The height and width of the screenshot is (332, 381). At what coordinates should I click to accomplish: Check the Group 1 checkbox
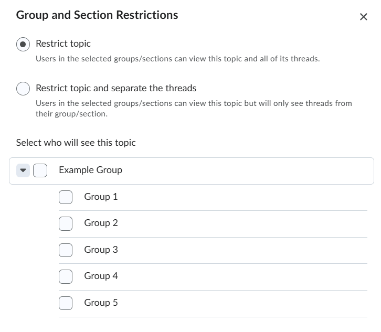(x=66, y=197)
